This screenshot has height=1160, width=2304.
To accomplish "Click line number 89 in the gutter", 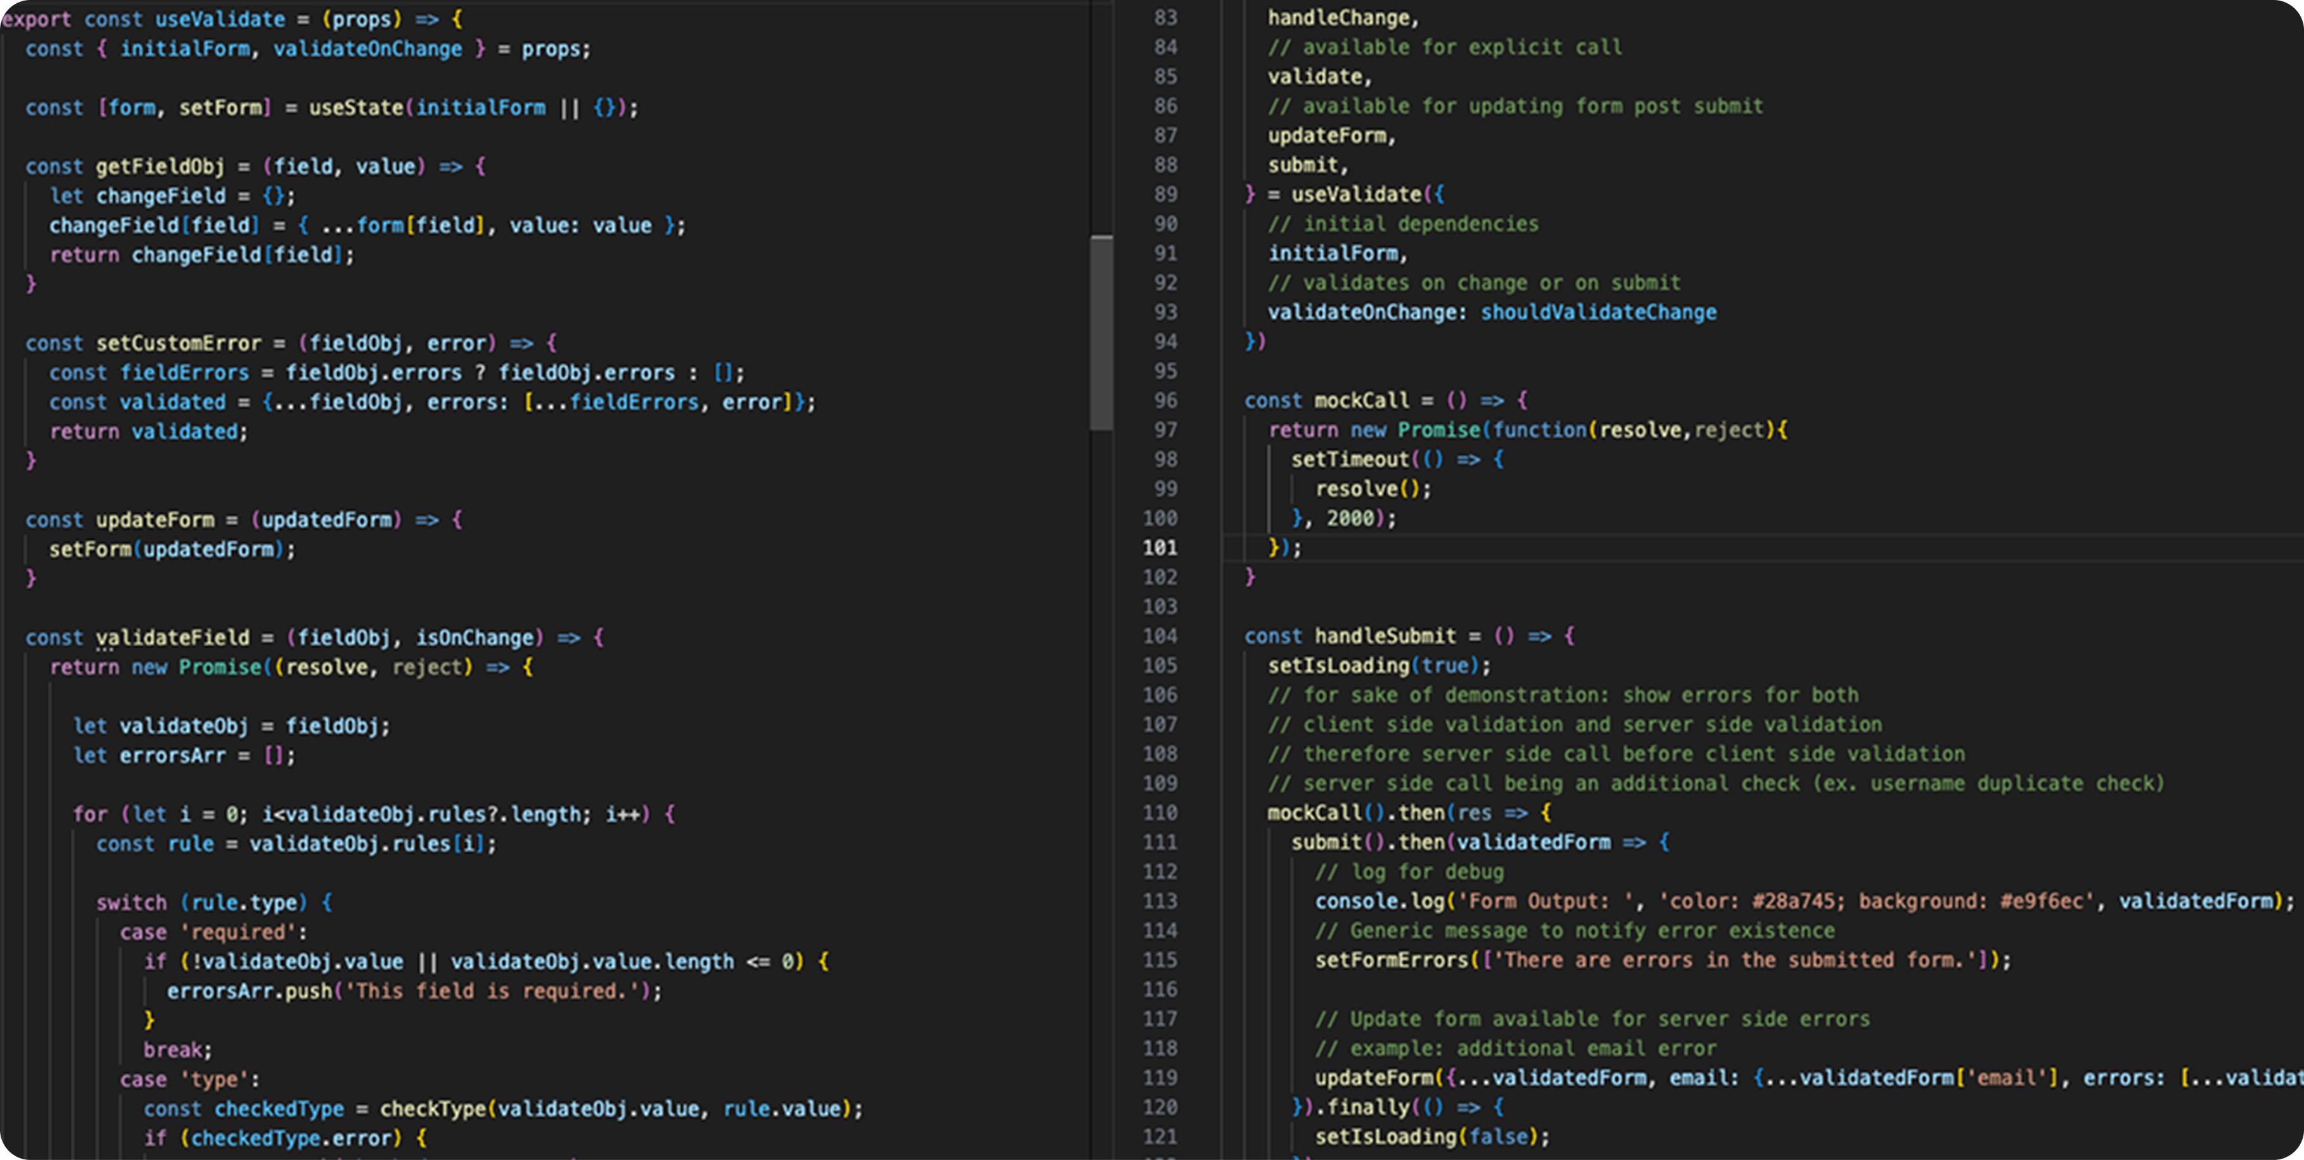I will point(1165,194).
